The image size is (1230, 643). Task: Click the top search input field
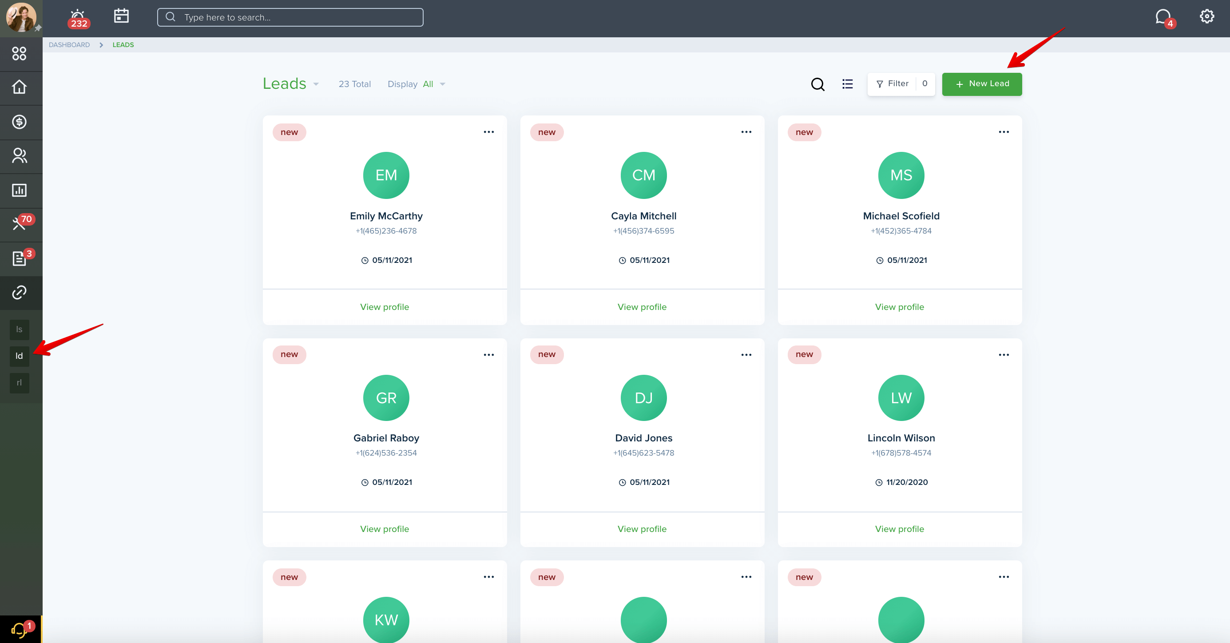(290, 17)
